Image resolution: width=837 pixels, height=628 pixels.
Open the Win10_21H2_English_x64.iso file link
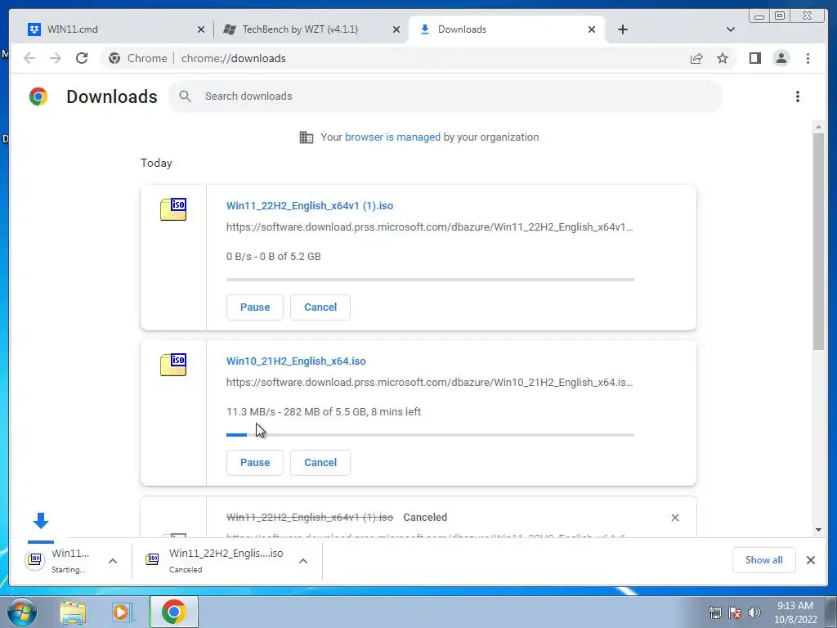(x=296, y=361)
